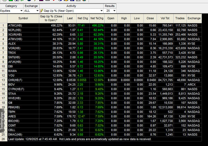Click the Last price 93.01 for ATMC
Screen dimensions: 208x146
coord(72,25)
